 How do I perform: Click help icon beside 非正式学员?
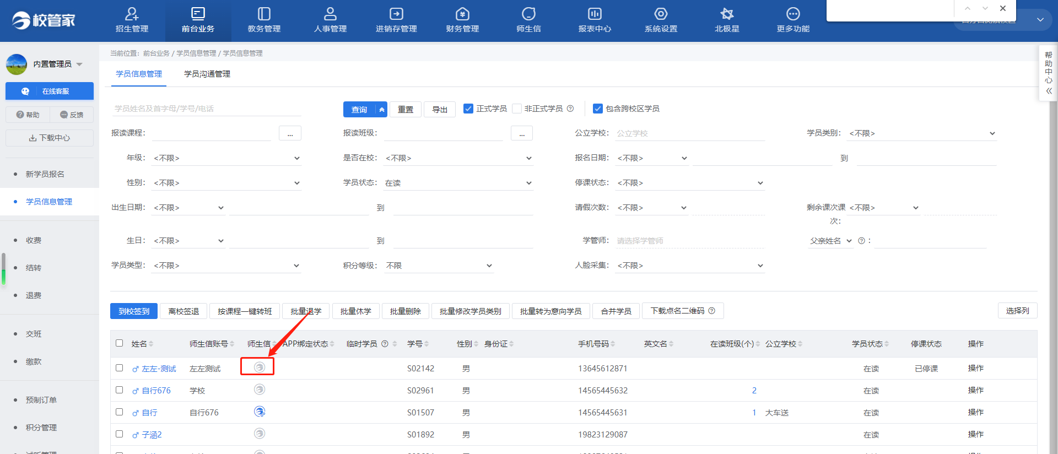tap(570, 109)
